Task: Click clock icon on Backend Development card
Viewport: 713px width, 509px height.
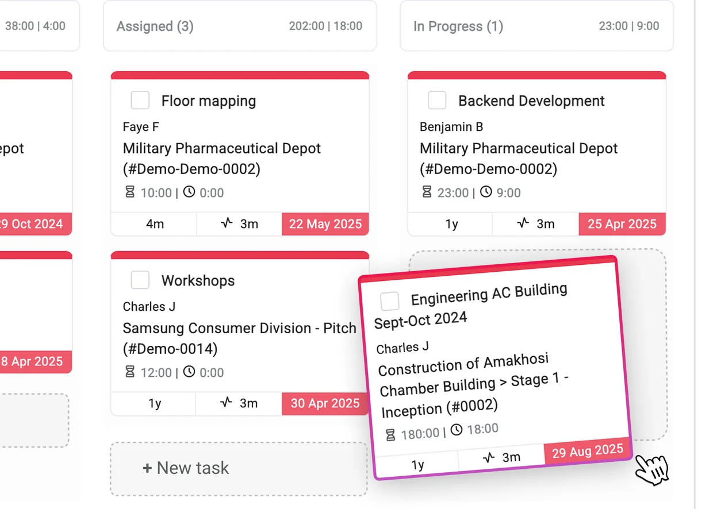Action: [486, 192]
